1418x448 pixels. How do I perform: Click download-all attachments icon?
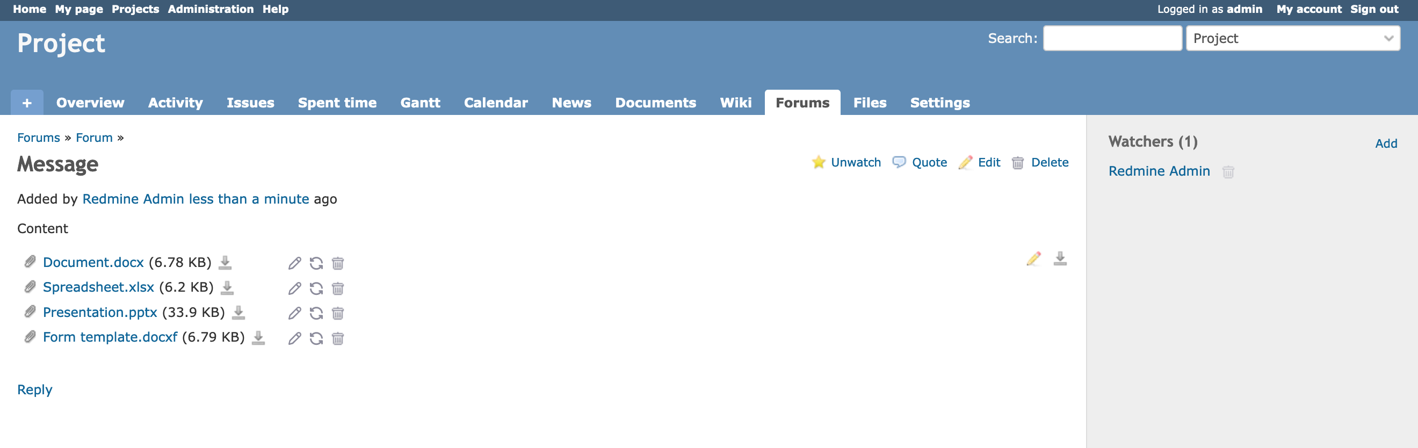click(x=1060, y=259)
